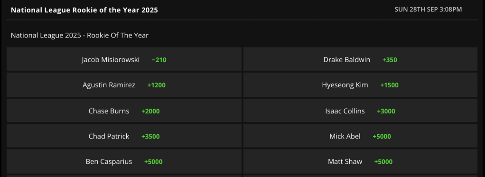Click the National League 2025 - Rookie Of The Year market title
The image size is (485, 177).
click(x=80, y=35)
